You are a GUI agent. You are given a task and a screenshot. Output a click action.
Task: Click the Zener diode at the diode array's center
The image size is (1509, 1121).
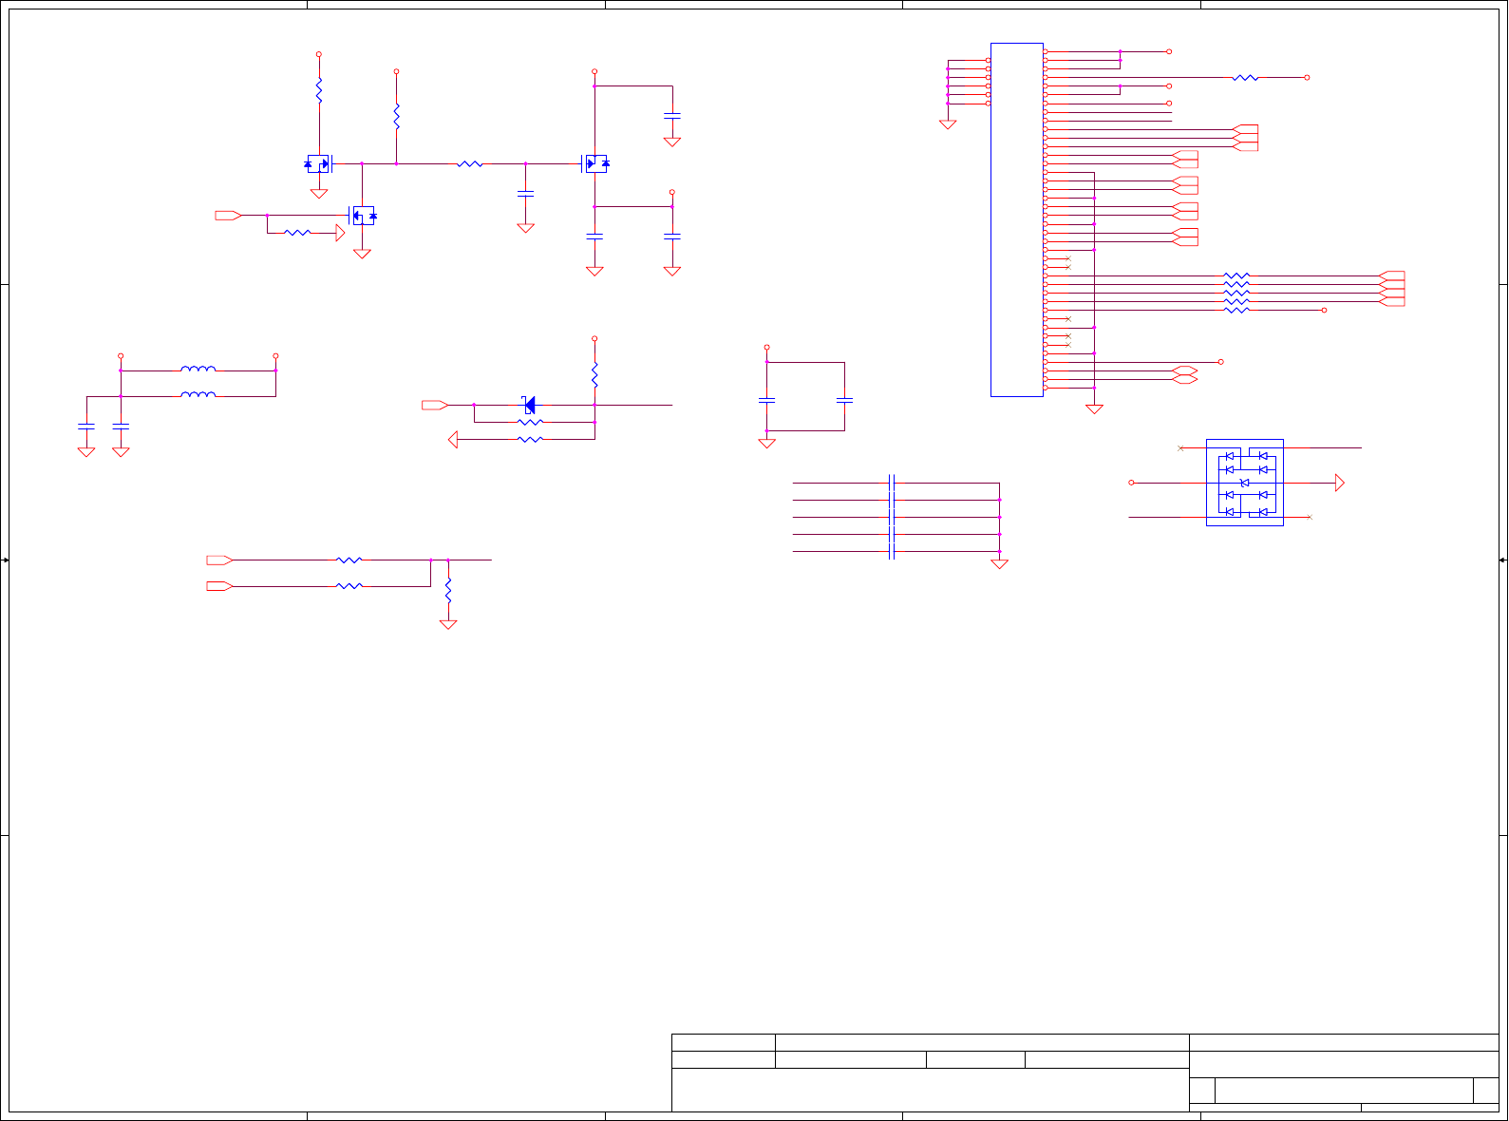pos(1245,483)
